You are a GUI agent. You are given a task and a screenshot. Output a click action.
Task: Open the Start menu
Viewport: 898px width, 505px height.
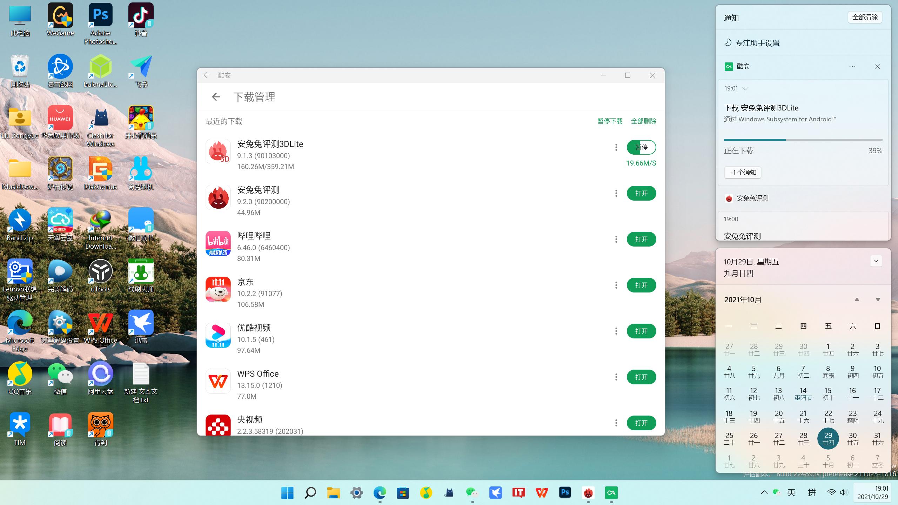click(287, 492)
